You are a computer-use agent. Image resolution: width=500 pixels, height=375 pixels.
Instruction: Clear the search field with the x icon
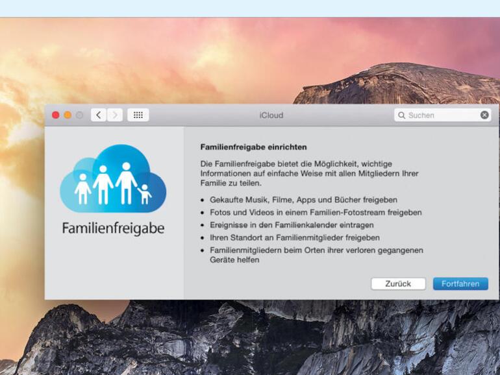484,115
